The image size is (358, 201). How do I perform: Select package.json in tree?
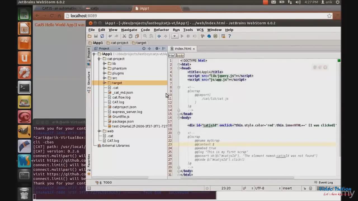click(123, 121)
